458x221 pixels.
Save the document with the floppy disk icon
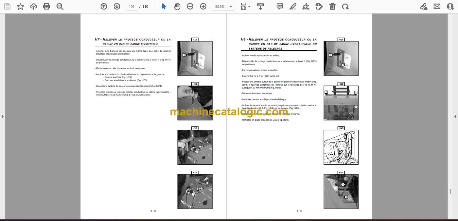click(7, 7)
